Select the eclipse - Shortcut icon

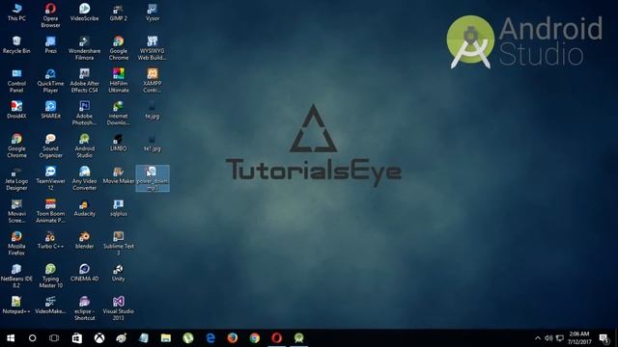pos(84,308)
